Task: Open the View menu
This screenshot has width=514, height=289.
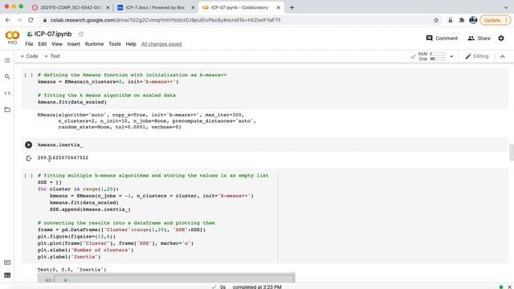Action: pyautogui.click(x=57, y=44)
